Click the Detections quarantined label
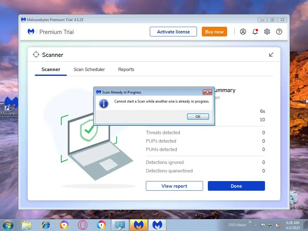Screen dimensions: 308x231 click(x=169, y=171)
